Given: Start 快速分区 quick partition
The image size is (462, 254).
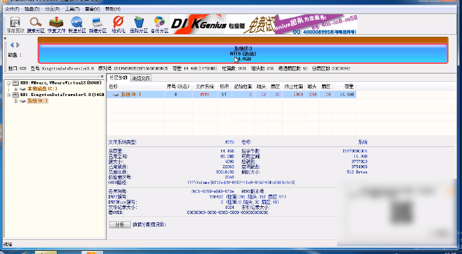Looking at the screenshot, I should pos(77,24).
